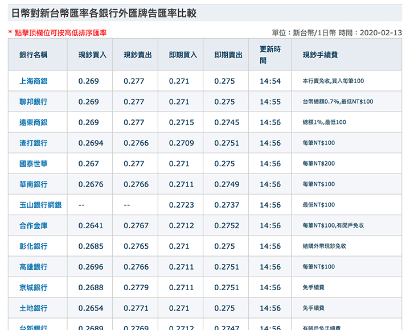Select 渣打銀行 spot buy rate 0.2709
Screen dimensions: 410x330
(182, 143)
